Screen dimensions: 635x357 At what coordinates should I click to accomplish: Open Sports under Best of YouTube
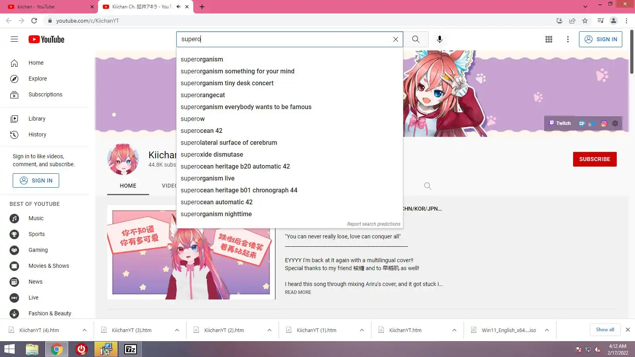point(44,234)
